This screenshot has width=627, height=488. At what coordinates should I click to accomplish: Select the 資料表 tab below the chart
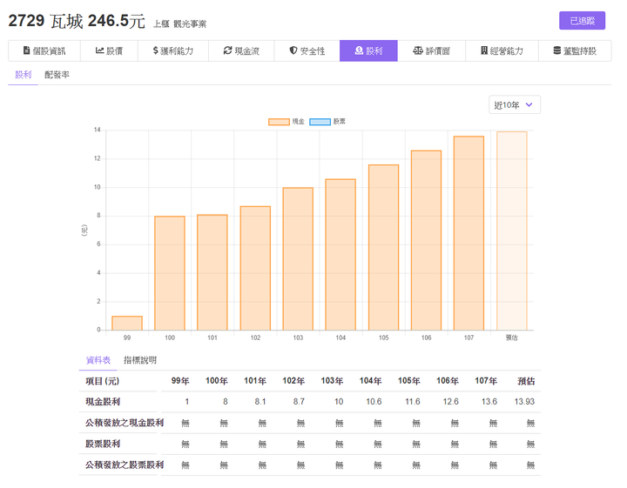click(98, 360)
